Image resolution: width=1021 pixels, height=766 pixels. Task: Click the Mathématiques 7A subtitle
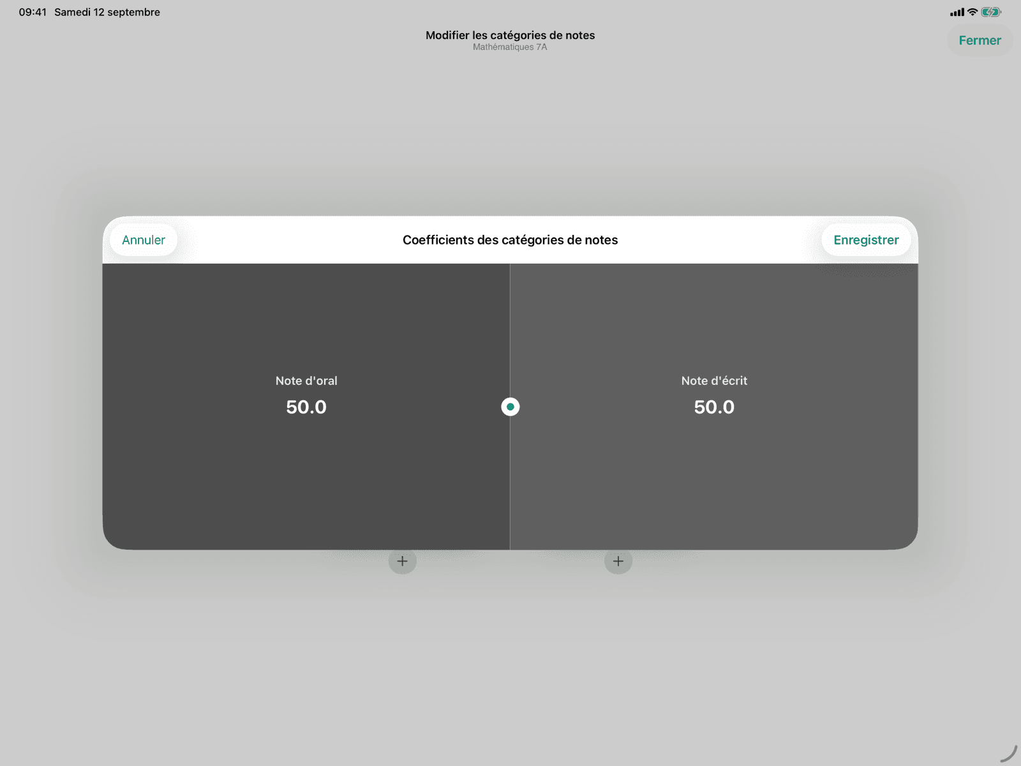coord(510,47)
